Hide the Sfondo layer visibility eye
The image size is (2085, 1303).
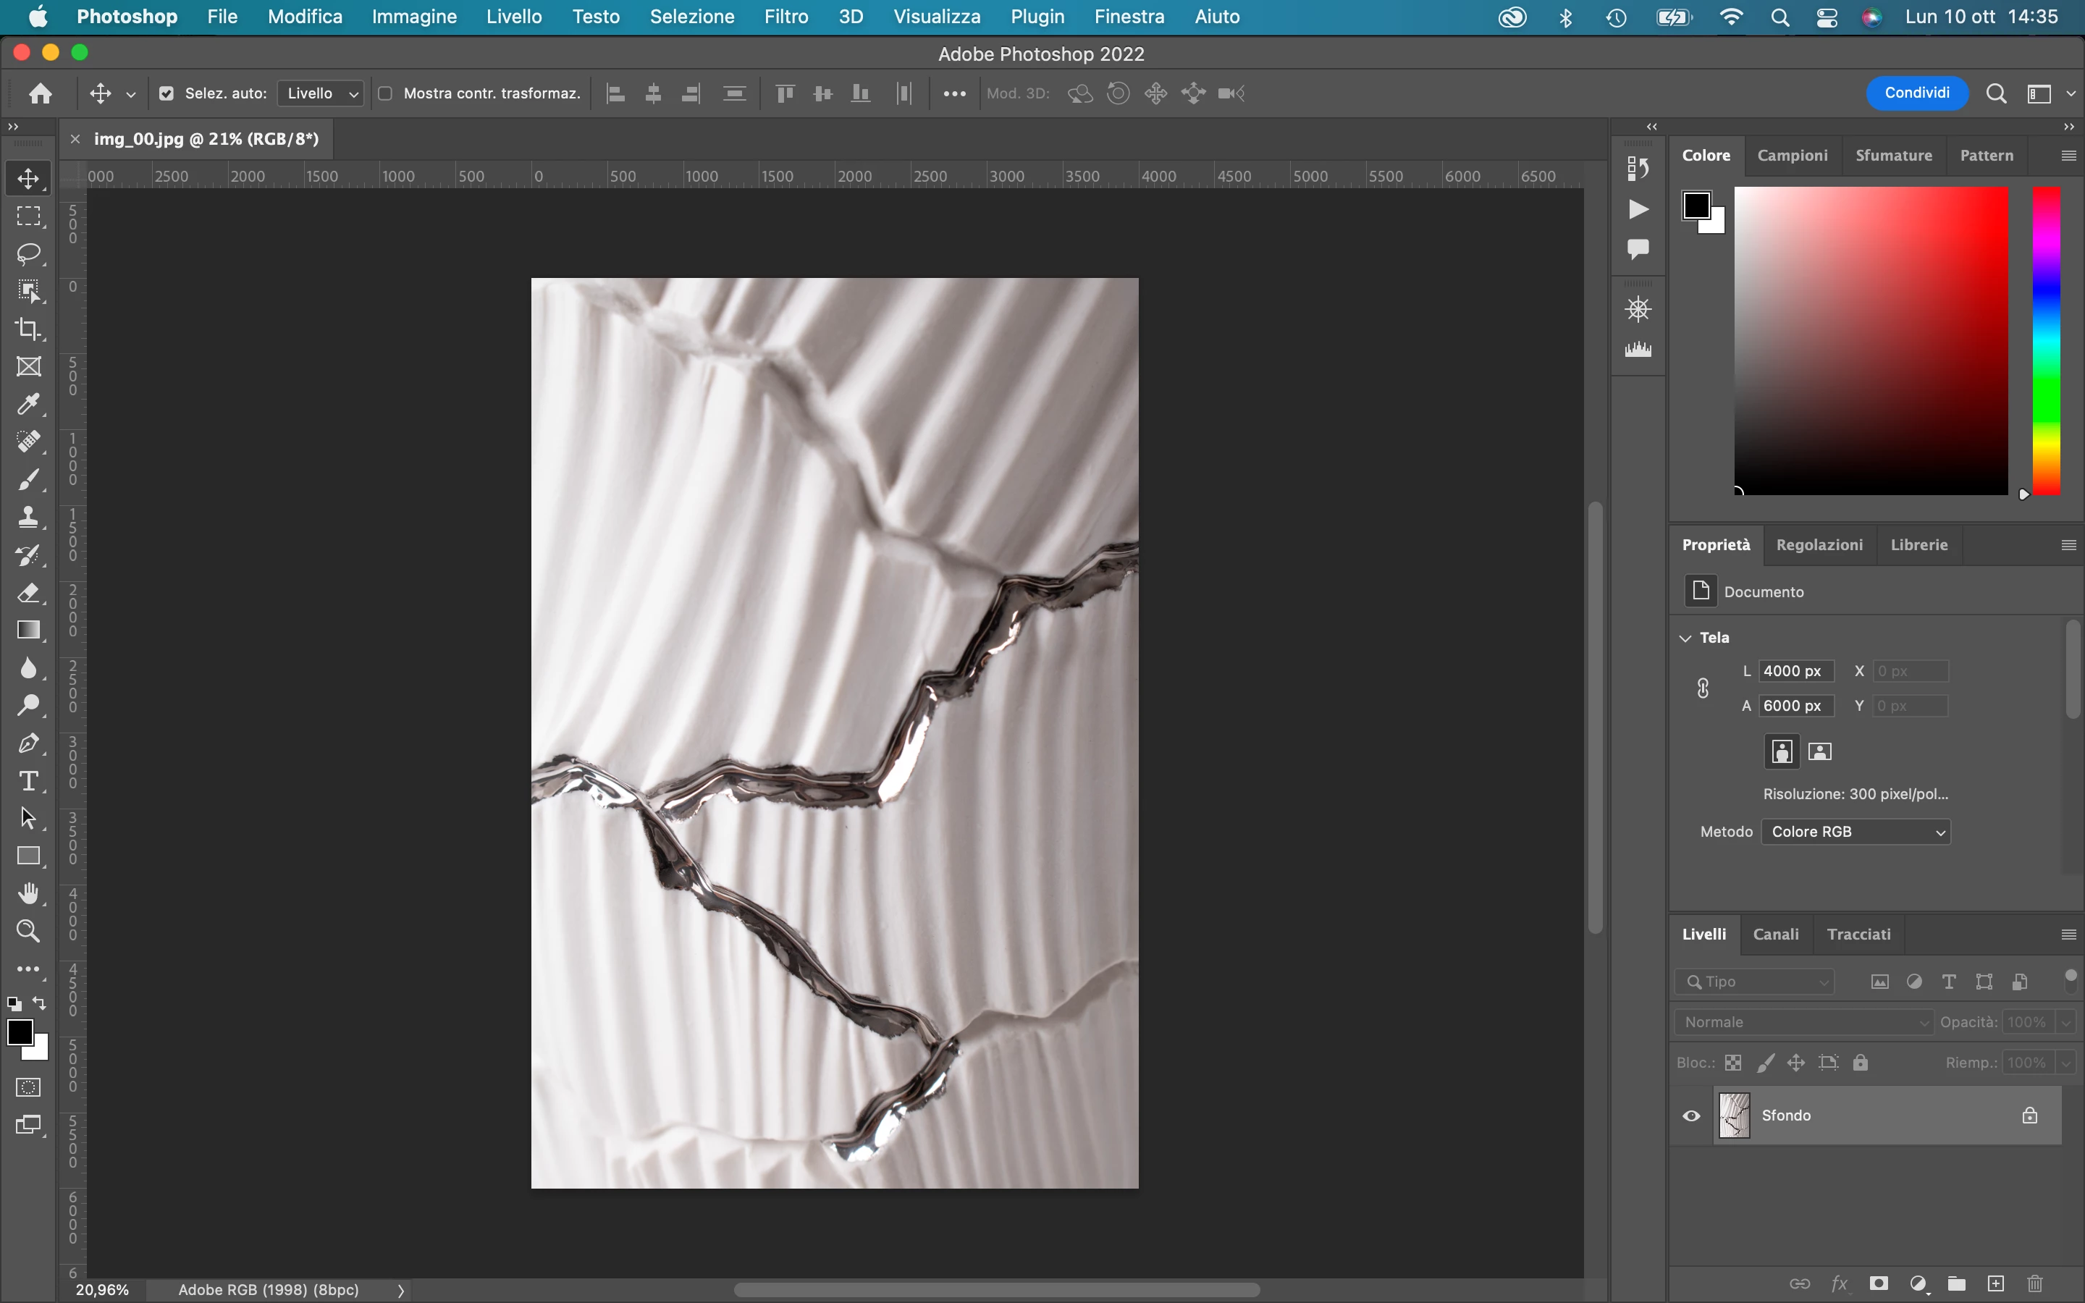[1691, 1116]
